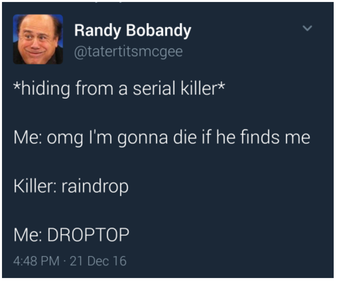Click the word 'Killer:' label
The image size is (337, 282).
tap(35, 186)
